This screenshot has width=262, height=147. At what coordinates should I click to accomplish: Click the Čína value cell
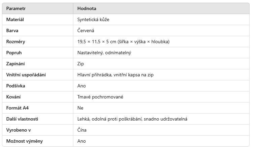point(82,130)
